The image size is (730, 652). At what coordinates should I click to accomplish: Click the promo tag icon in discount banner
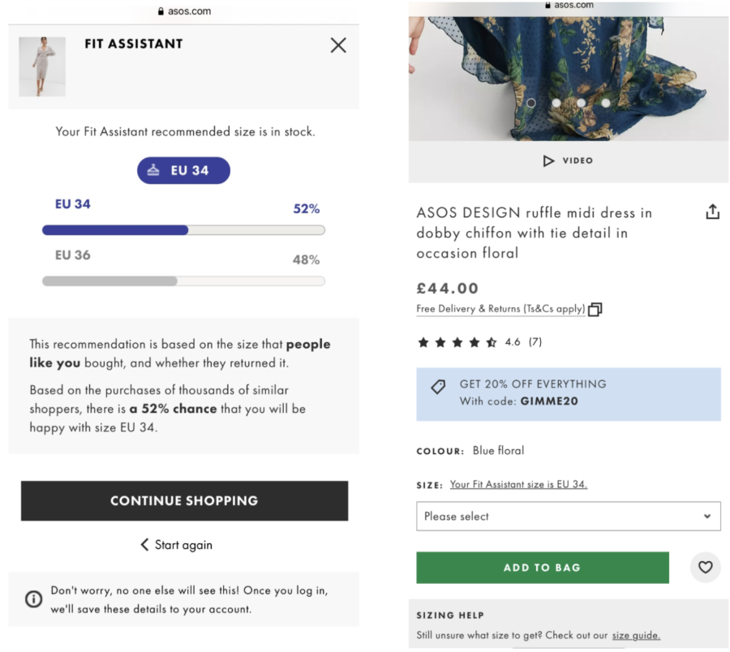click(x=438, y=387)
